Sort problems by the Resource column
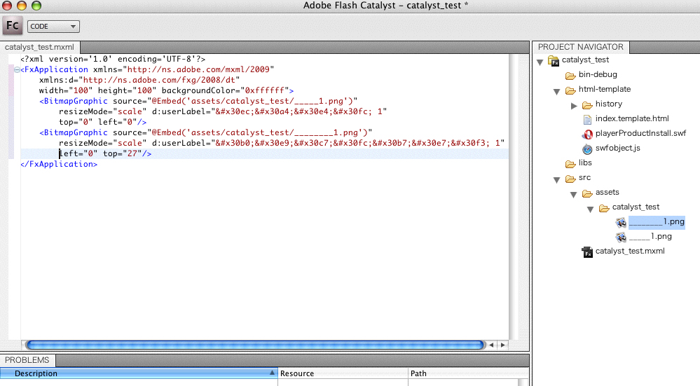This screenshot has width=700, height=386. [343, 373]
